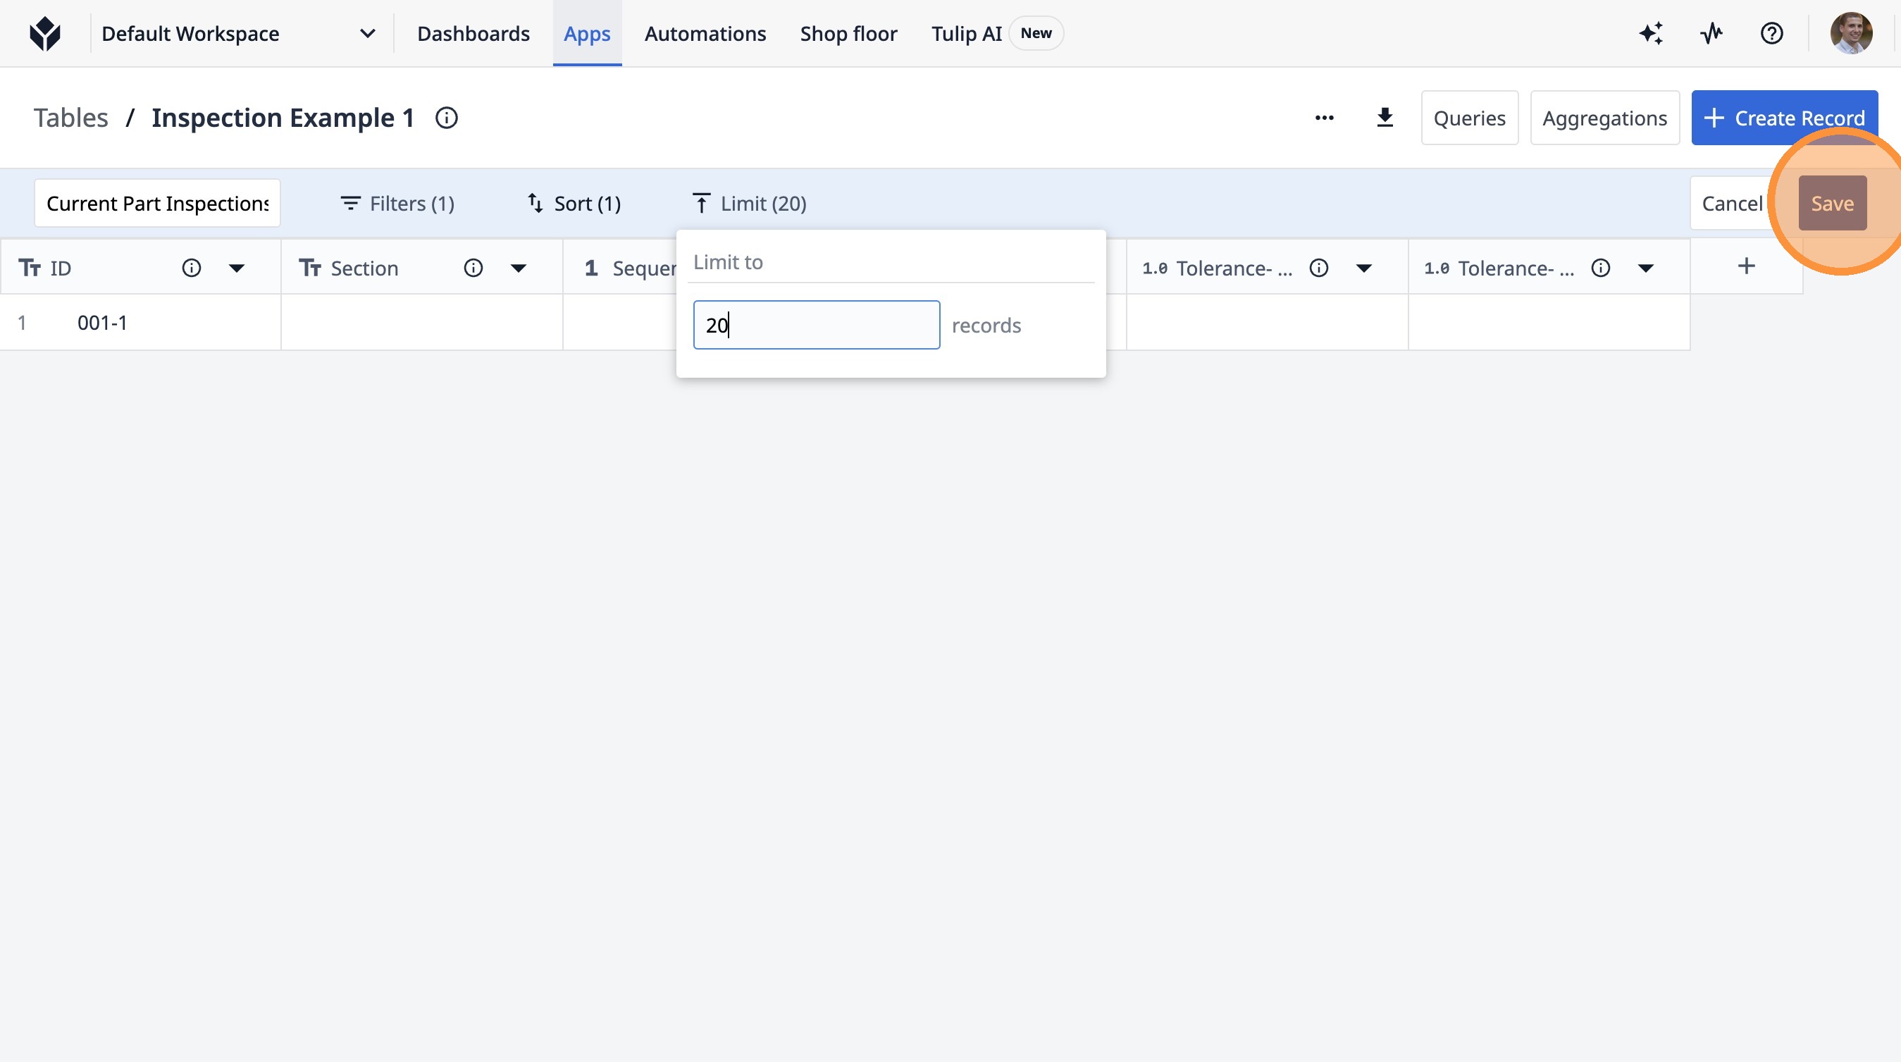The width and height of the screenshot is (1901, 1062).
Task: Click the Create Record button
Action: (x=1783, y=118)
